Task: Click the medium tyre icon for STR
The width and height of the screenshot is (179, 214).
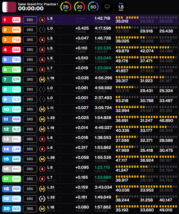Action: tap(42, 80)
